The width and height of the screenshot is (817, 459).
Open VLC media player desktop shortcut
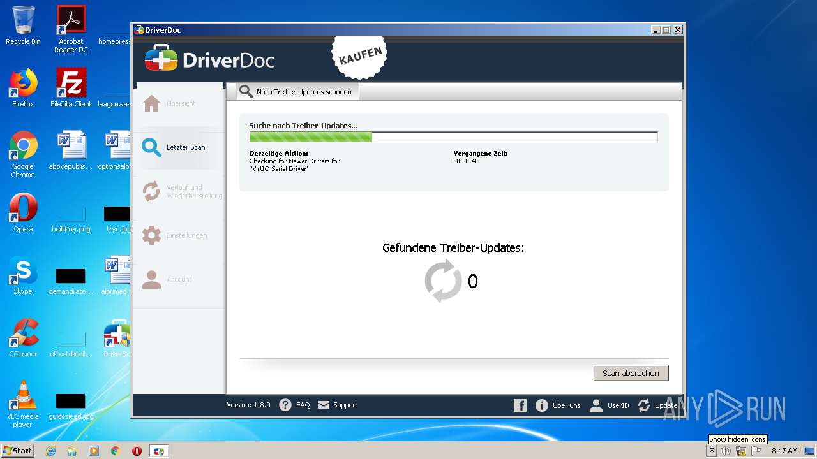[23, 404]
